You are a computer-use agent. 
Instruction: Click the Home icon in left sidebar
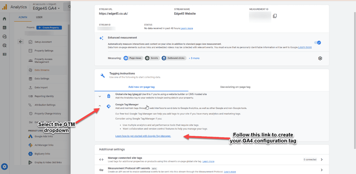(x=4, y=19)
